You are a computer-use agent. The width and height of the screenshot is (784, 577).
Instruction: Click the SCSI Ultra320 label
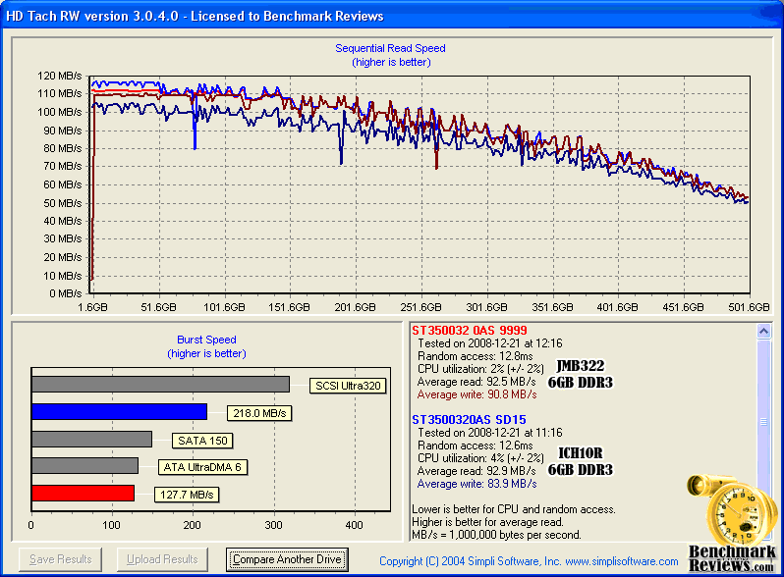348,386
